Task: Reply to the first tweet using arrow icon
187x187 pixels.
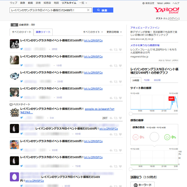Action: [111, 50]
